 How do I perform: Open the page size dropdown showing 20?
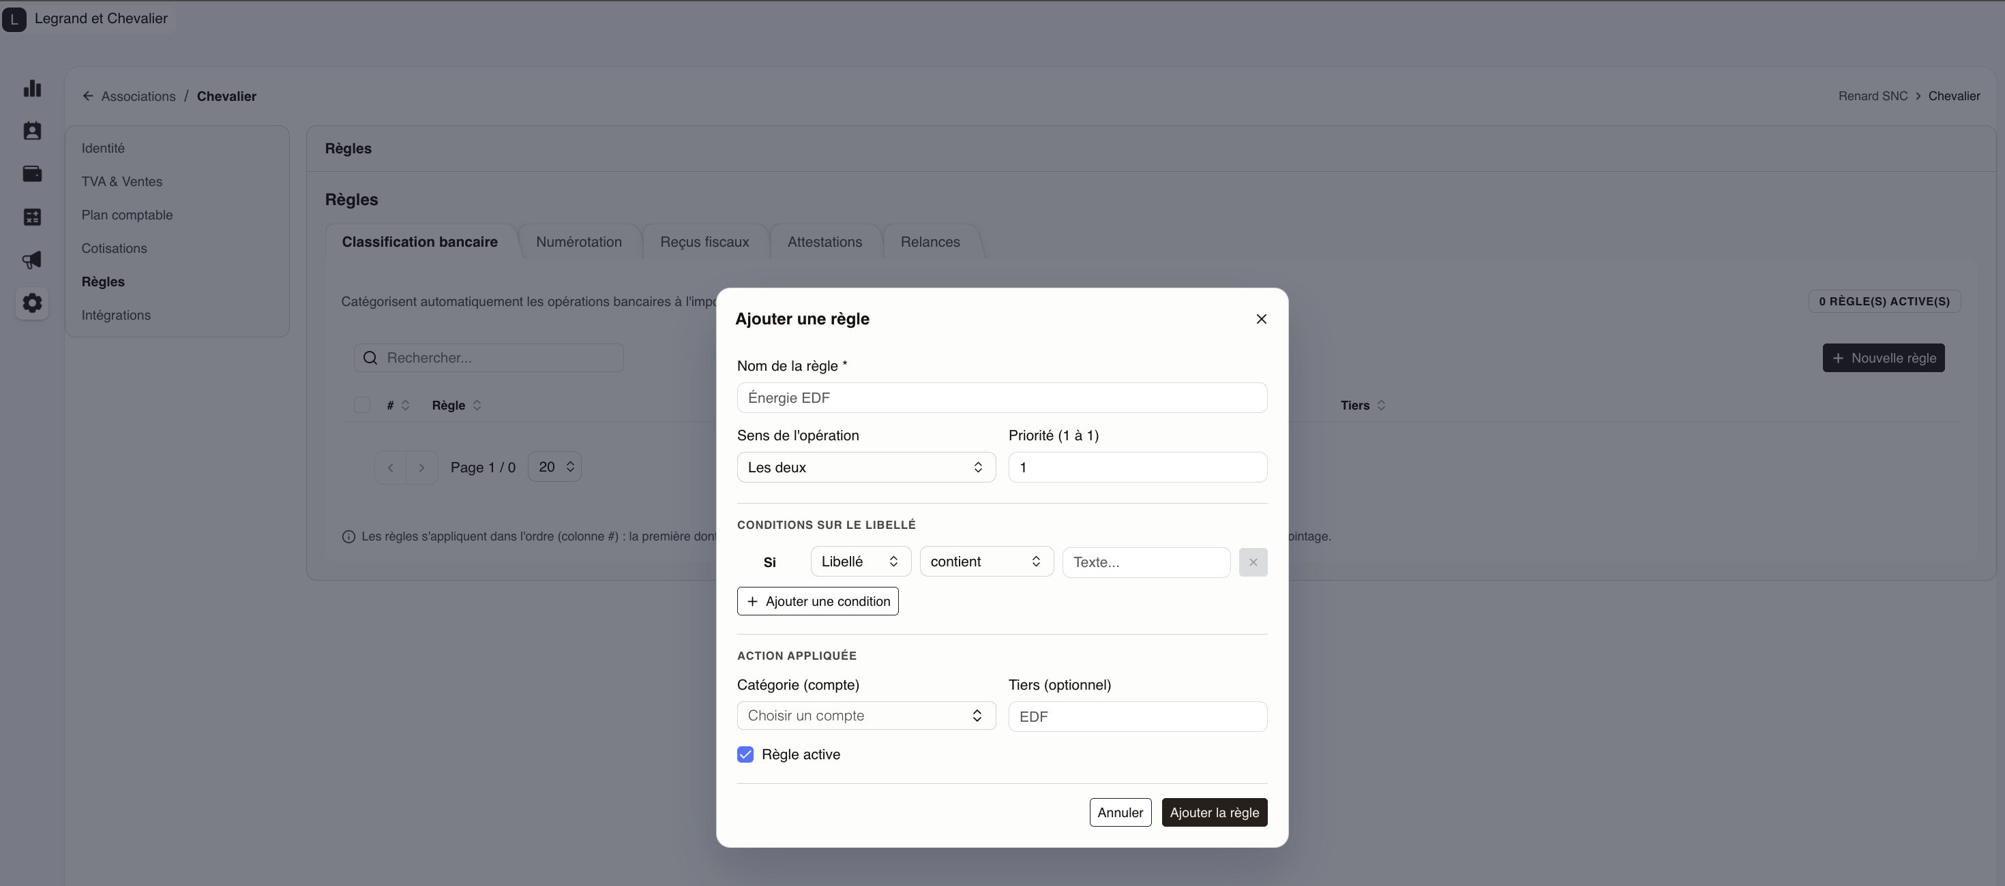555,467
